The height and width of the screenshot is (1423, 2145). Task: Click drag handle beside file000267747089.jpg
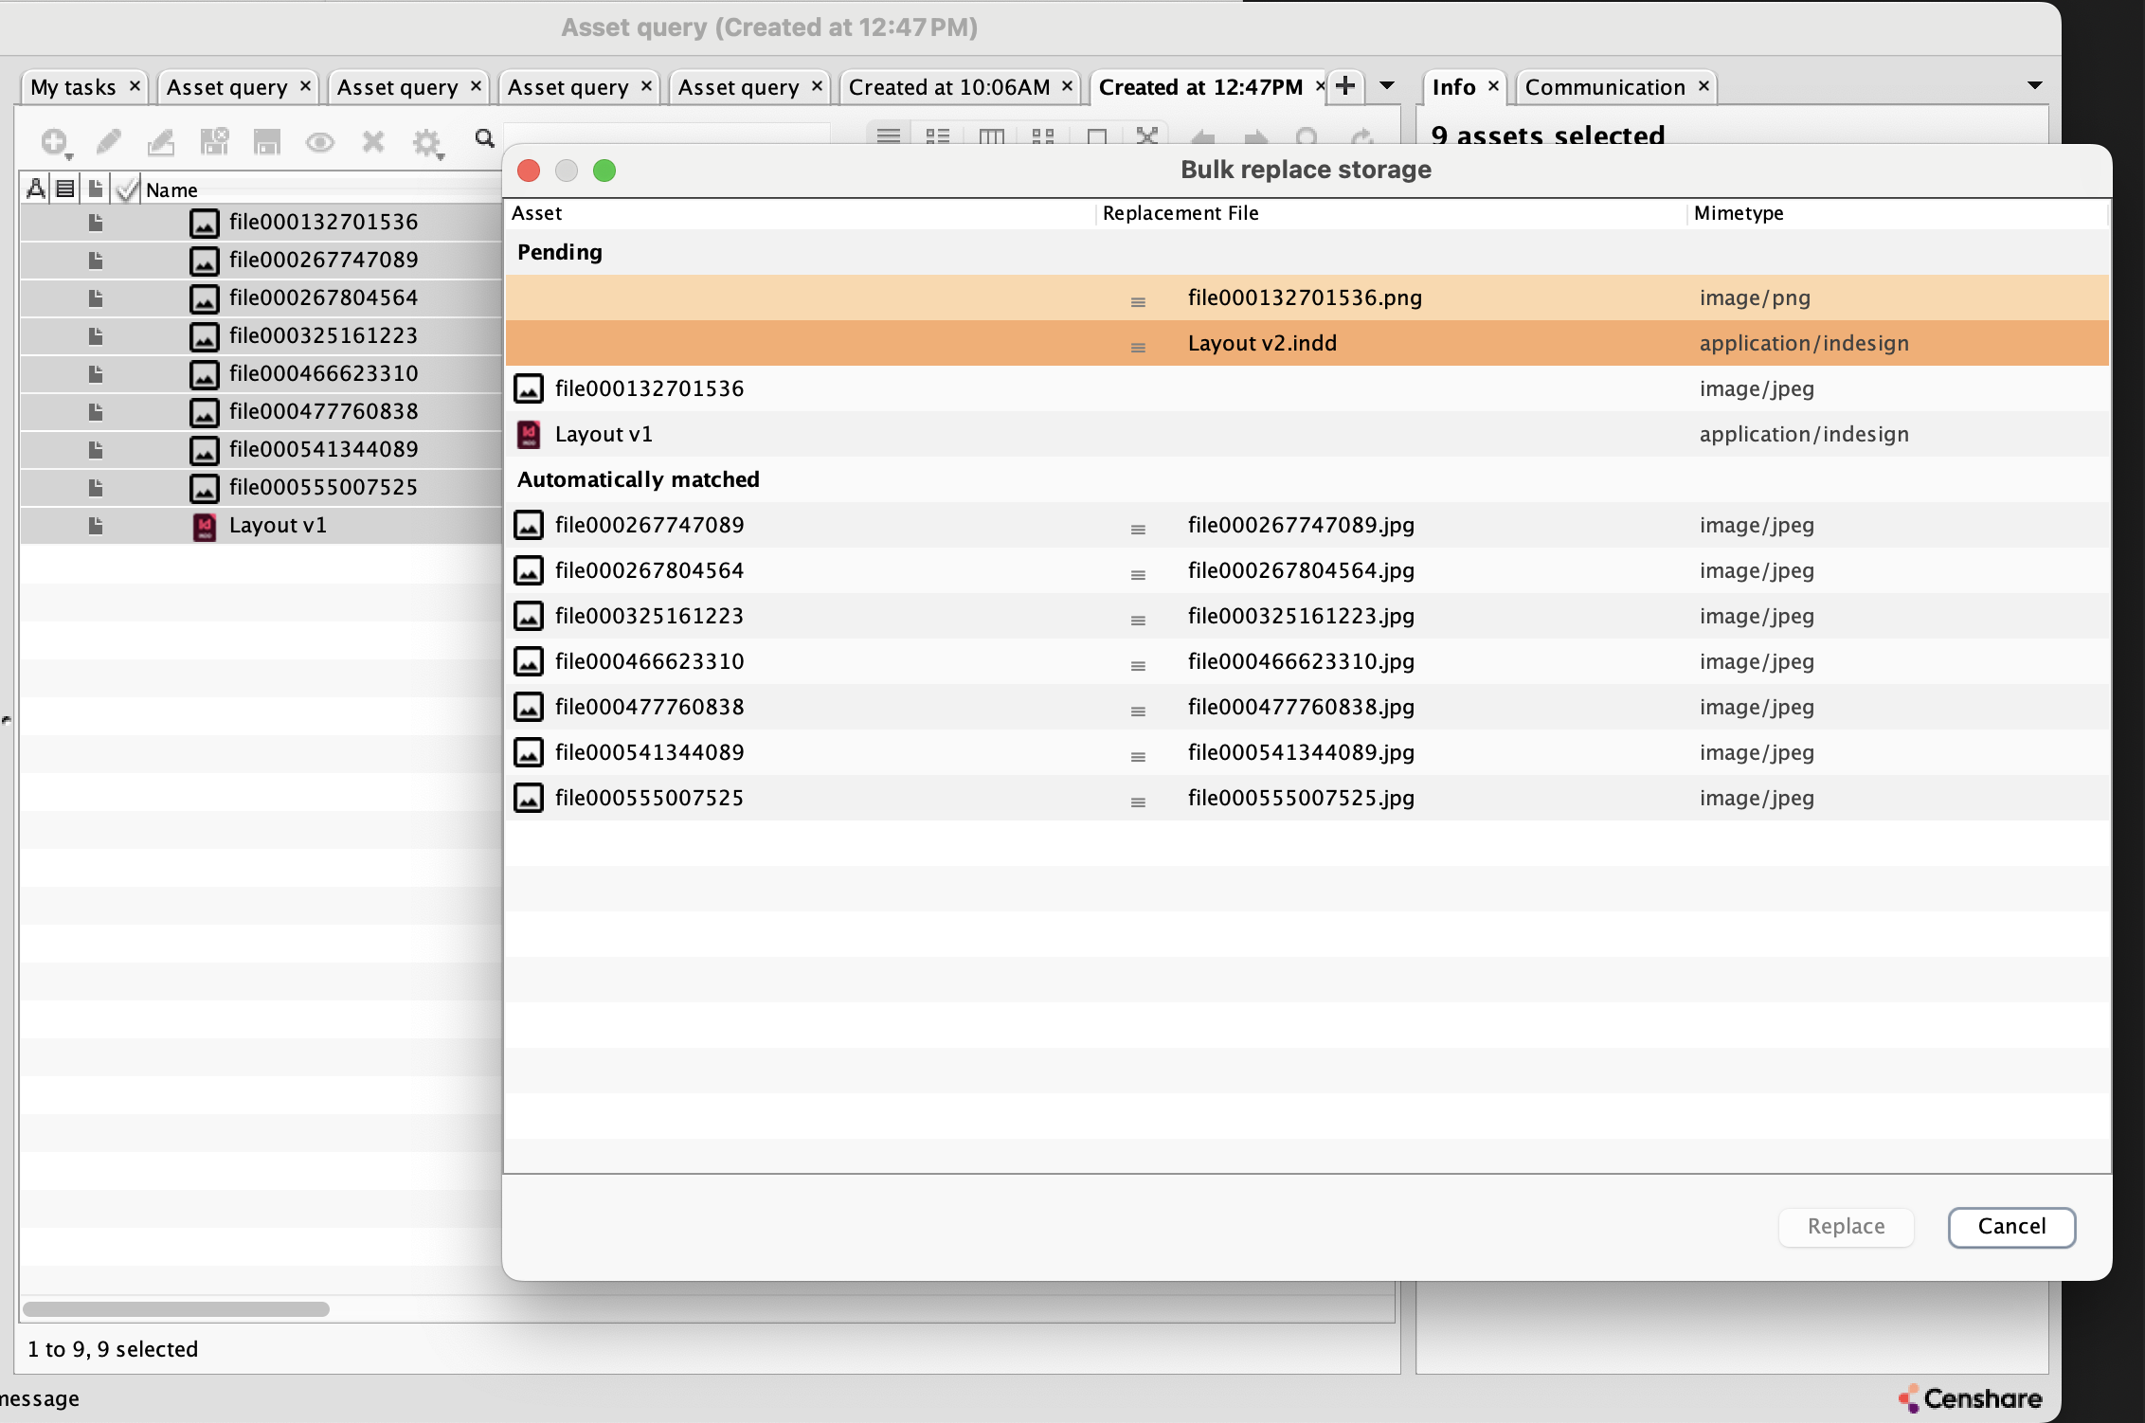1138,529
